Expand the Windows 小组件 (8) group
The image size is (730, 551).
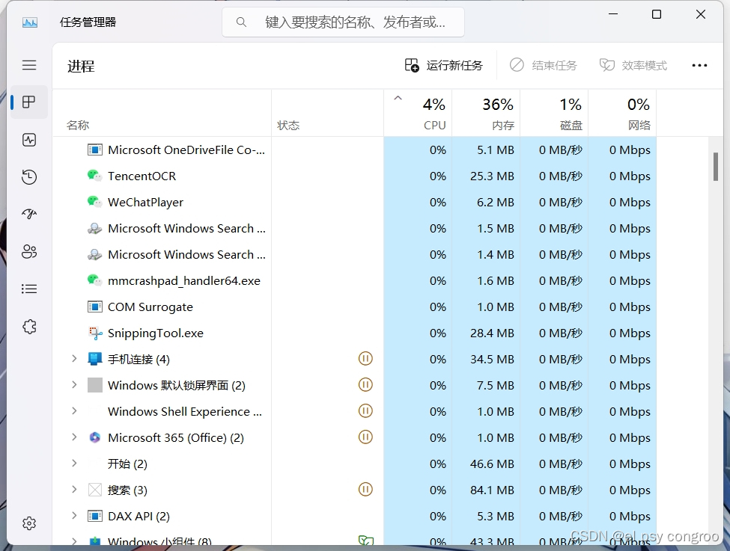coord(74,541)
